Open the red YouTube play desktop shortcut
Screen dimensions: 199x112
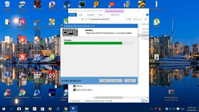[x=112, y=4]
